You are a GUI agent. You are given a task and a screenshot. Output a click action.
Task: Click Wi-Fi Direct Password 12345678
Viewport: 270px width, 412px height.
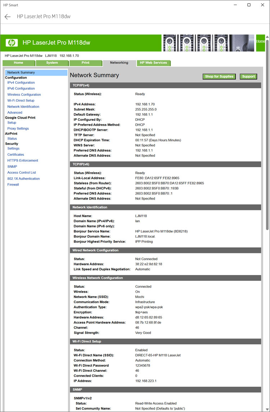click(143, 366)
